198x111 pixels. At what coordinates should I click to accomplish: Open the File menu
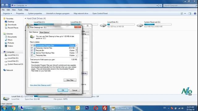3,10
